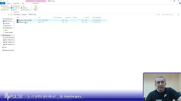The width and height of the screenshot is (181, 101).
Task: Open address bar history dropdown
Action: (x=157, y=15)
